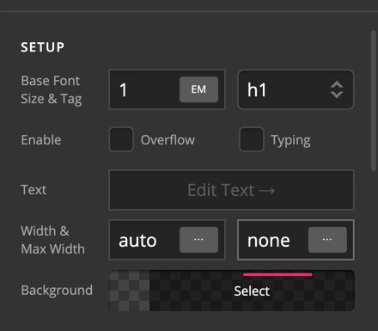The height and width of the screenshot is (331, 378).
Task: Click the Typing label text
Action: point(290,140)
